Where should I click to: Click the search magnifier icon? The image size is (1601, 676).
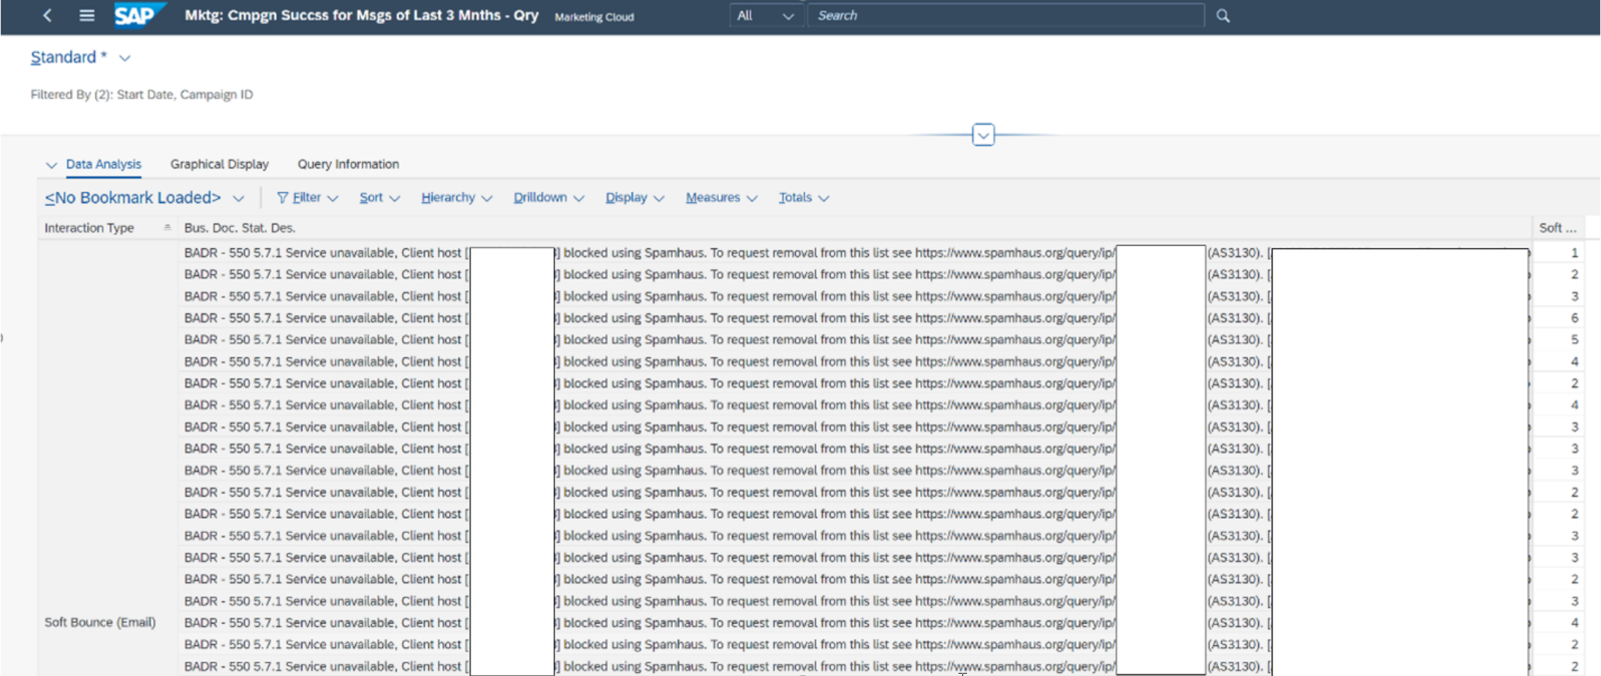tap(1222, 16)
